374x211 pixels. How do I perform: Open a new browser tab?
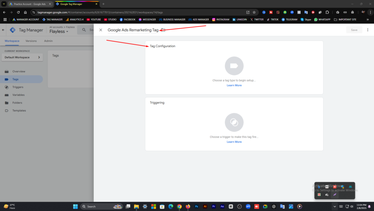(103, 4)
